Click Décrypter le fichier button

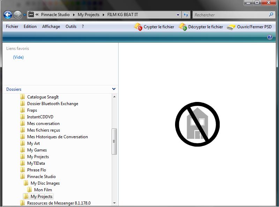click(201, 27)
